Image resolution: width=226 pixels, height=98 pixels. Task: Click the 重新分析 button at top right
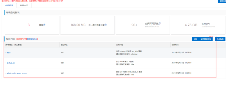pos(222,1)
